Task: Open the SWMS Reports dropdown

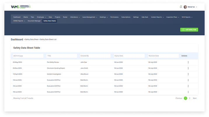Action: click(x=19, y=21)
